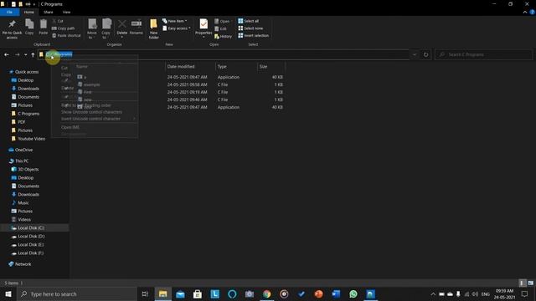The image size is (536, 301).
Task: Show hidden system tray icons
Action: click(433, 293)
